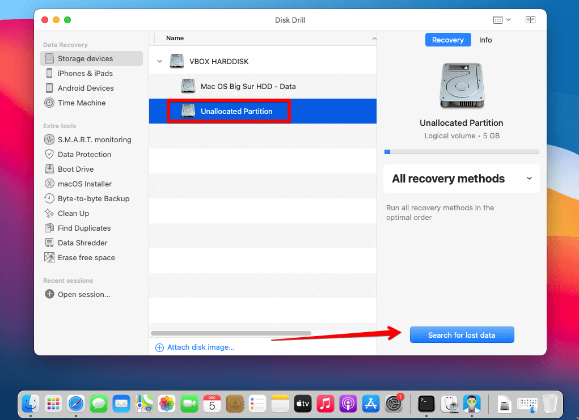Collapse the VBOX HARDDISK tree
This screenshot has width=579, height=420.
tap(159, 61)
